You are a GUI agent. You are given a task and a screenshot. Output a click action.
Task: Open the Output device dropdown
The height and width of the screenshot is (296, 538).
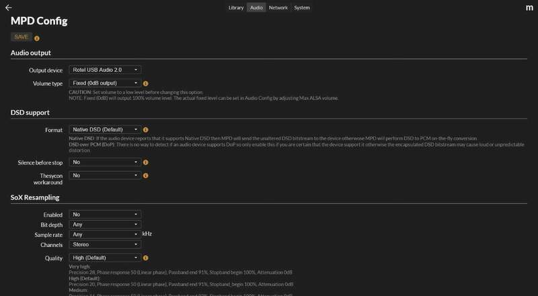point(104,69)
